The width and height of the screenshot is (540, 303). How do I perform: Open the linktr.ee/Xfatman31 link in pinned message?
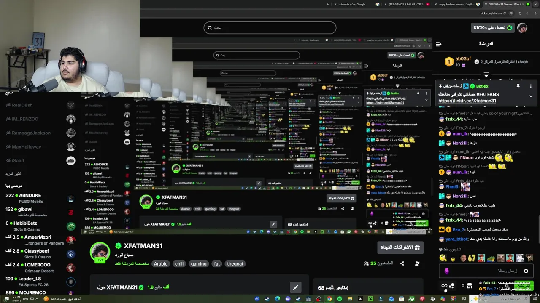pyautogui.click(x=467, y=101)
